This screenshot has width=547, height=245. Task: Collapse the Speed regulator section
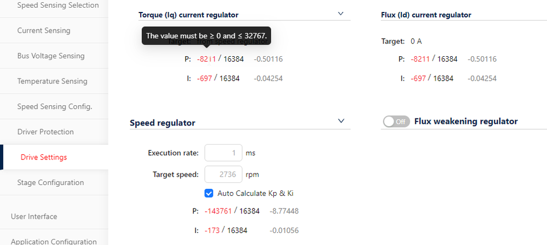[x=341, y=121]
